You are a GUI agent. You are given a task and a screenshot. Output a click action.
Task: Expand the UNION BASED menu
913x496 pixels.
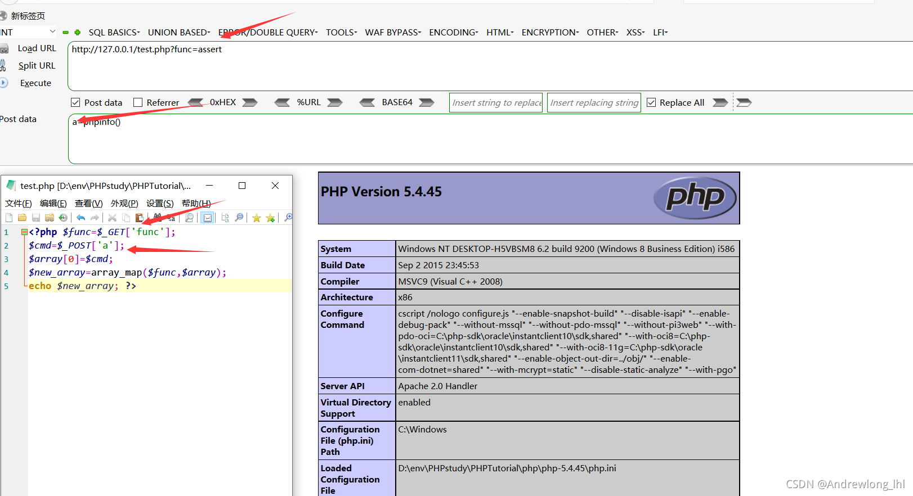pos(179,33)
